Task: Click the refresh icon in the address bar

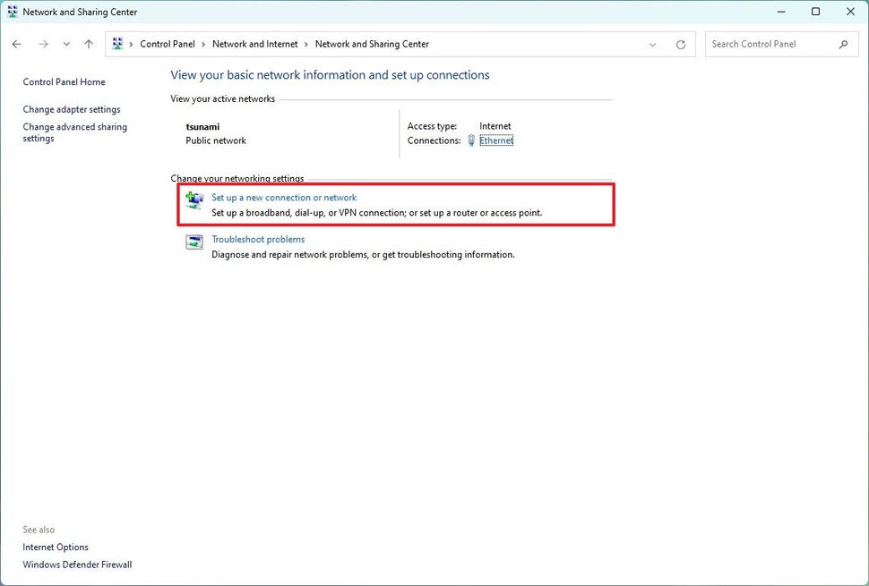Action: (680, 43)
